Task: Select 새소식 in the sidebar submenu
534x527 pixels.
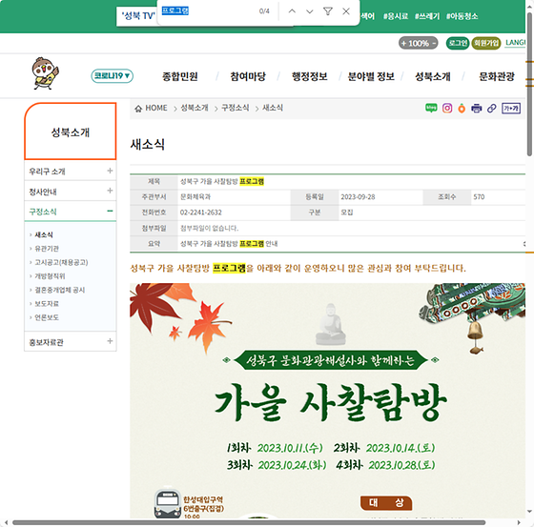Action: (44, 234)
